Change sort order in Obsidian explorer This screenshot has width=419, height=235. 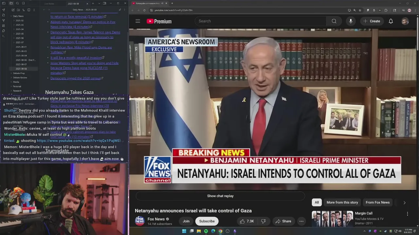[x=24, y=10]
